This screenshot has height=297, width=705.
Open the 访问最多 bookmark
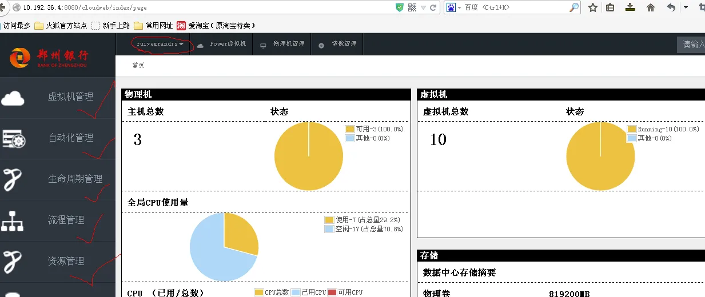point(16,25)
